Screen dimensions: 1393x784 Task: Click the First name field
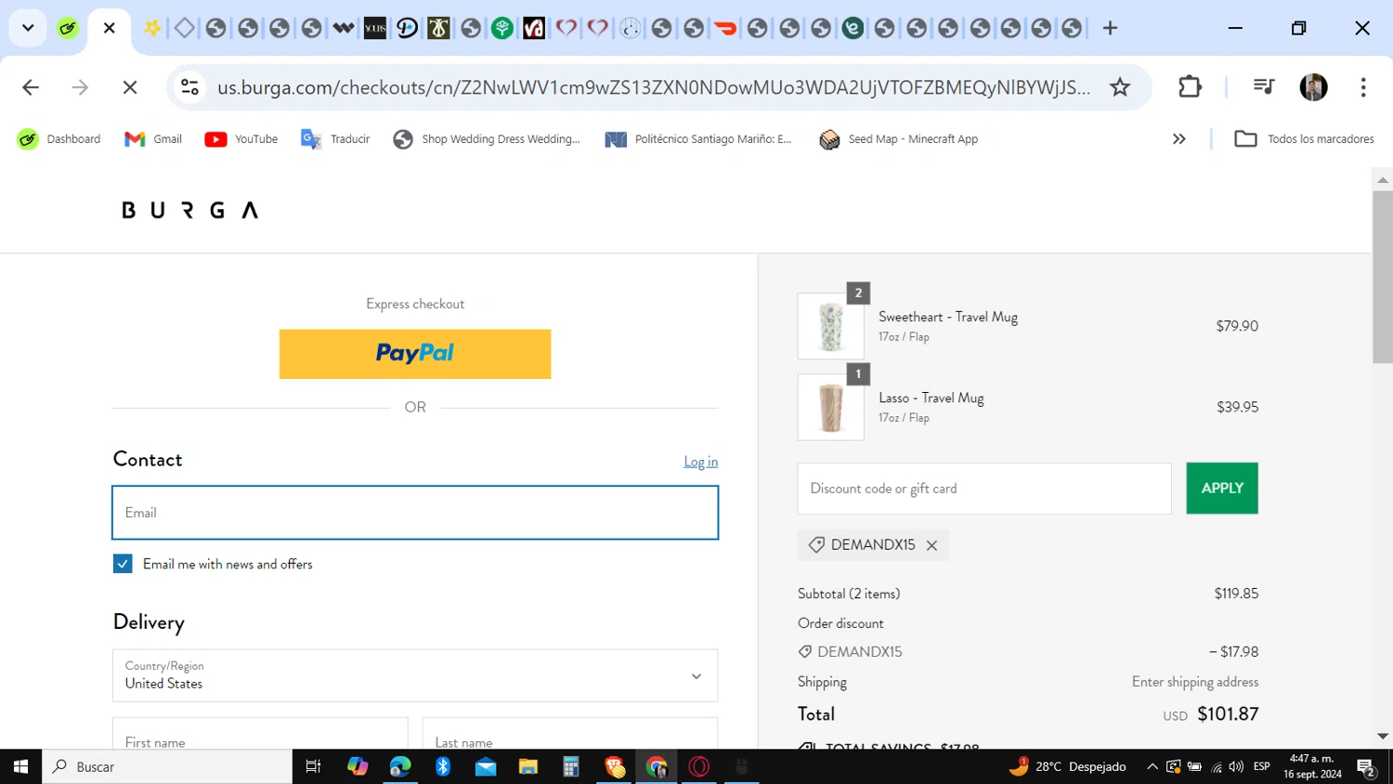260,734
